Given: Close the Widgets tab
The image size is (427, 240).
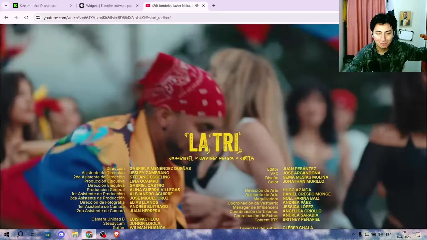Looking at the screenshot, I should 137,6.
